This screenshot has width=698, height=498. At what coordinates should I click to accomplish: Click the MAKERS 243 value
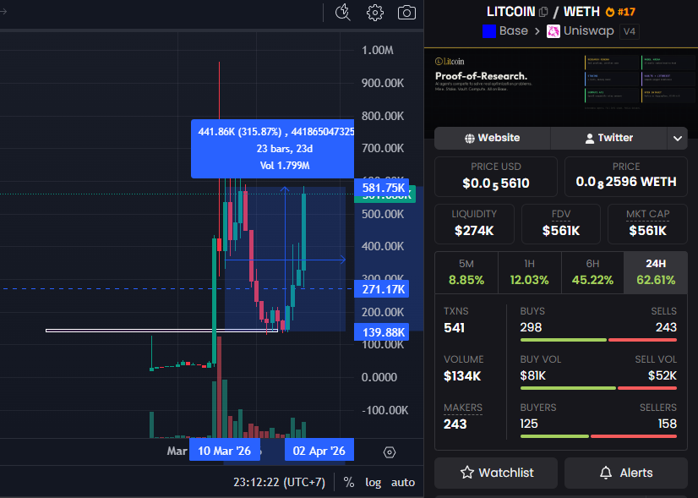pos(455,424)
